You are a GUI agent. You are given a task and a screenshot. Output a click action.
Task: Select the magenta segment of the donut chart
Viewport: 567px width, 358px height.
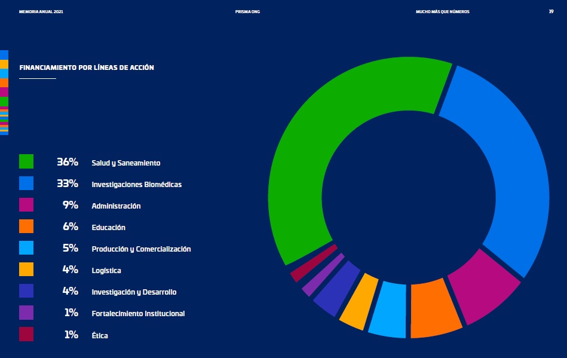(484, 287)
